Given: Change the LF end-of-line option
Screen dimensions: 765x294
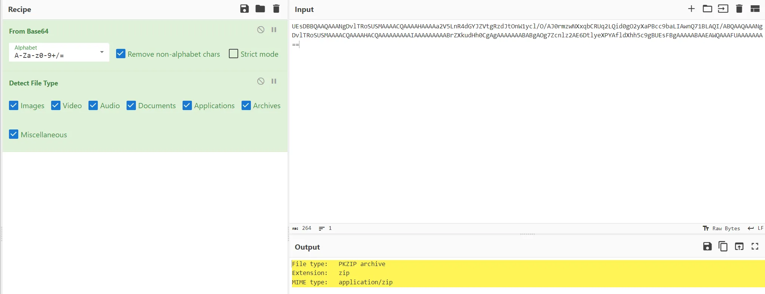Looking at the screenshot, I should pyautogui.click(x=755, y=228).
